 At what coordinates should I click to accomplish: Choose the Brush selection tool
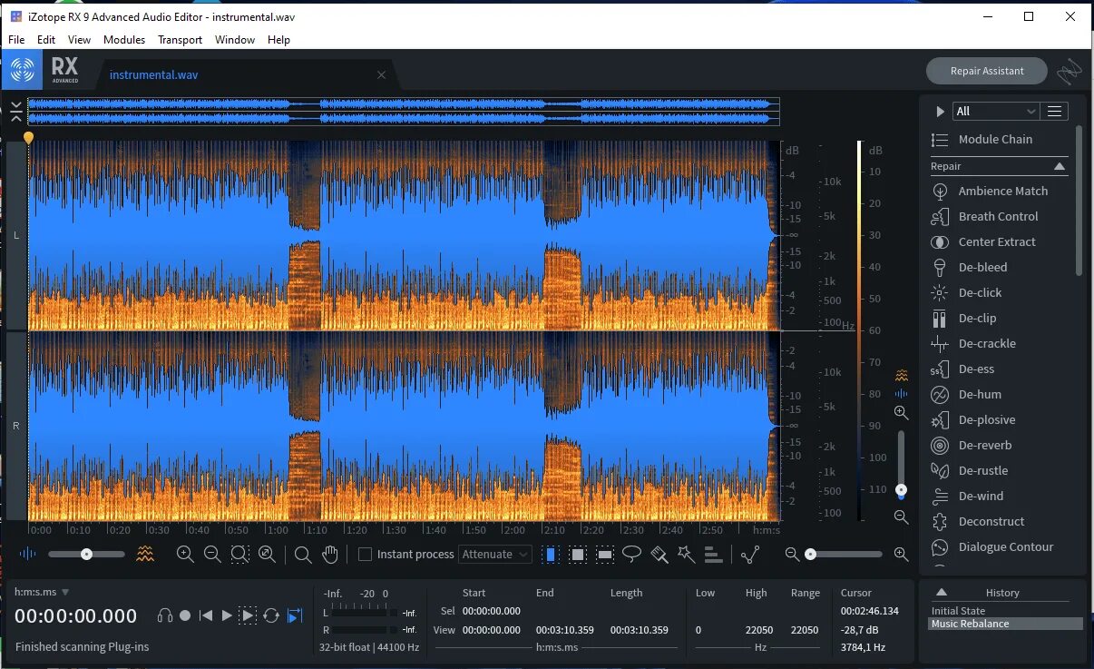(x=659, y=554)
